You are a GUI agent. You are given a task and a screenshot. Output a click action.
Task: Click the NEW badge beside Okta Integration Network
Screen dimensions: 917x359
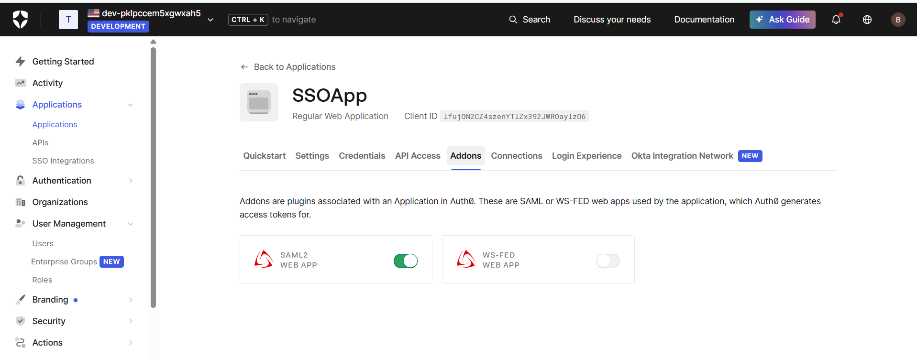click(750, 156)
